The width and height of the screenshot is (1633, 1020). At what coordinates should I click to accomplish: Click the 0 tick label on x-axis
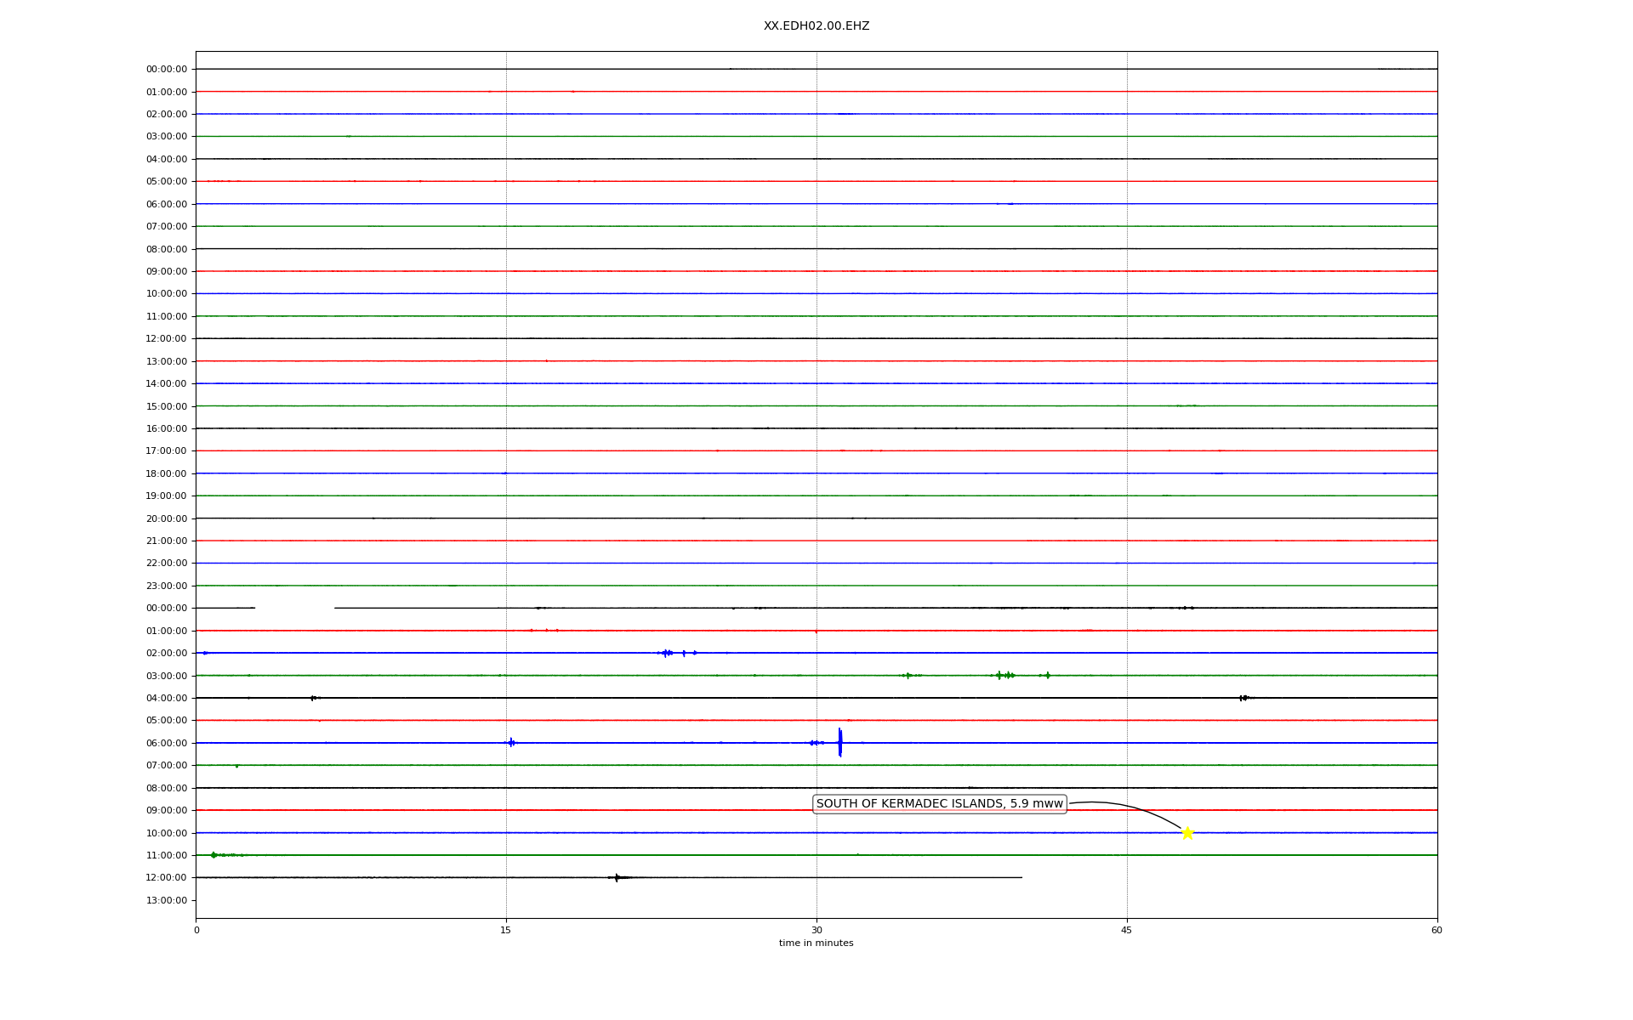point(196,931)
